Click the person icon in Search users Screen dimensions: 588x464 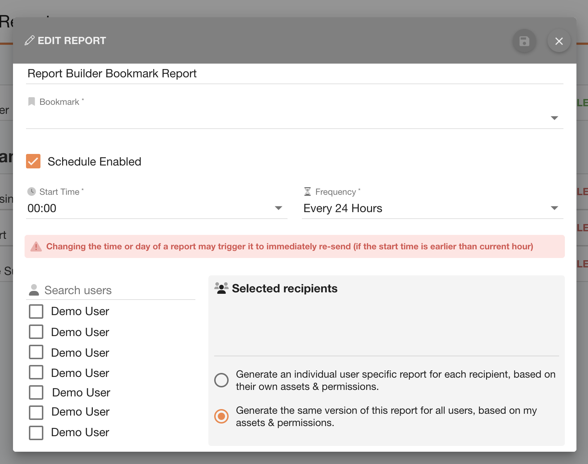[34, 290]
